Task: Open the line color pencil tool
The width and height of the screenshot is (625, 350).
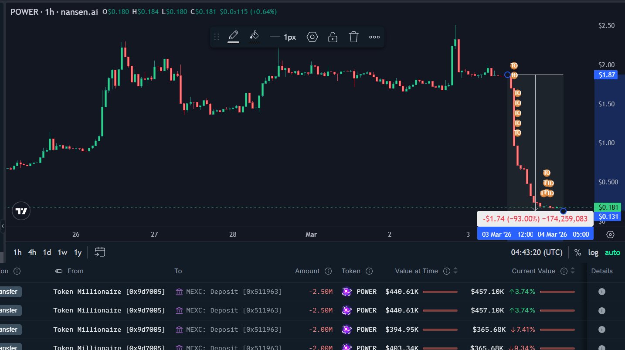Action: [x=234, y=37]
